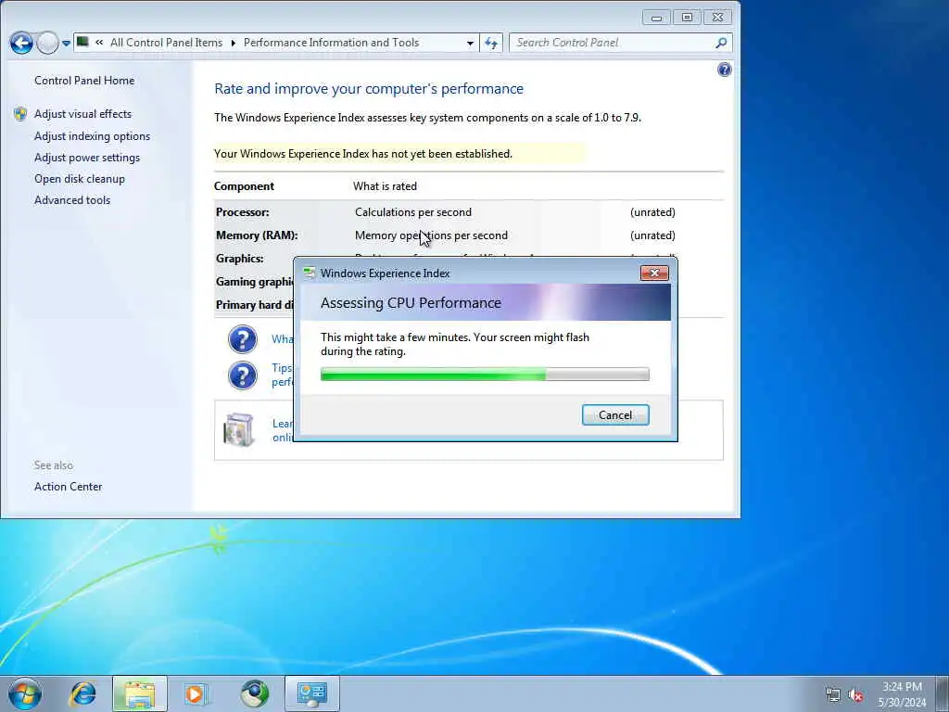
Task: Click the network tray icon
Action: click(833, 695)
